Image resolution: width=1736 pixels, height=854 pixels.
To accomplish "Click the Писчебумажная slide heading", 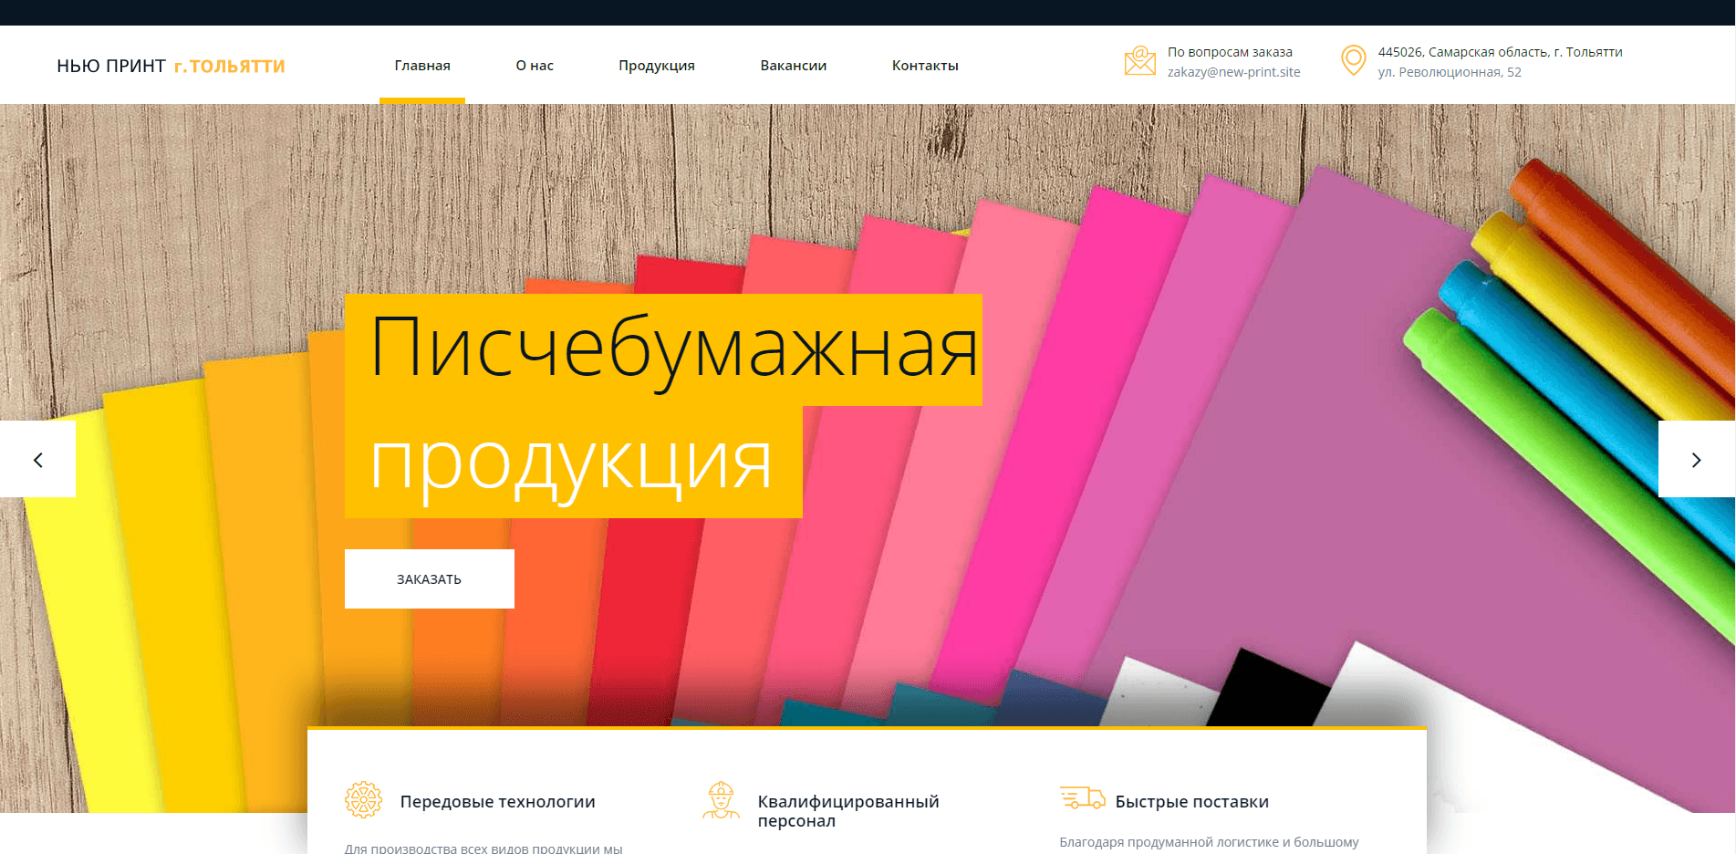I will click(673, 349).
